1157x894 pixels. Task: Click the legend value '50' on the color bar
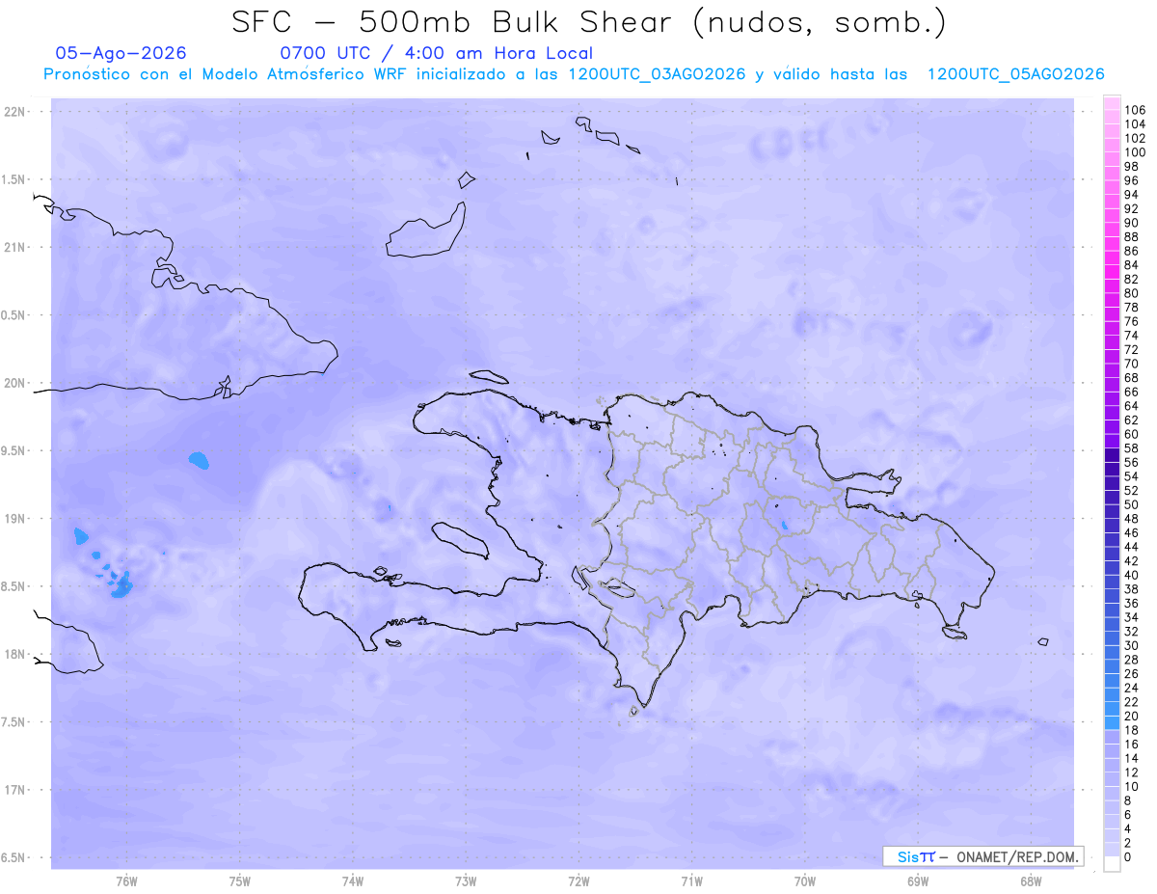point(1131,504)
